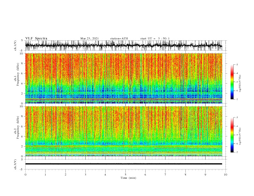Click the 'station=ATH' label
The image size is (254, 196).
tap(119, 38)
